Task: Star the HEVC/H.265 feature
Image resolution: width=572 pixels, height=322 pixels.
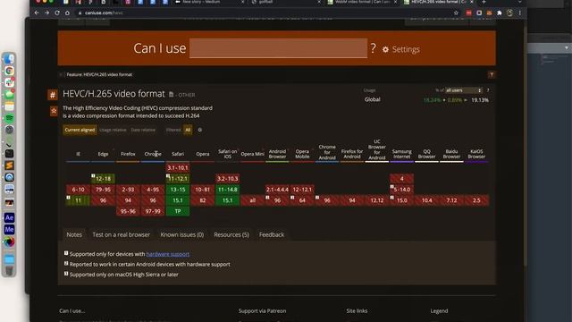Action: coord(54,111)
